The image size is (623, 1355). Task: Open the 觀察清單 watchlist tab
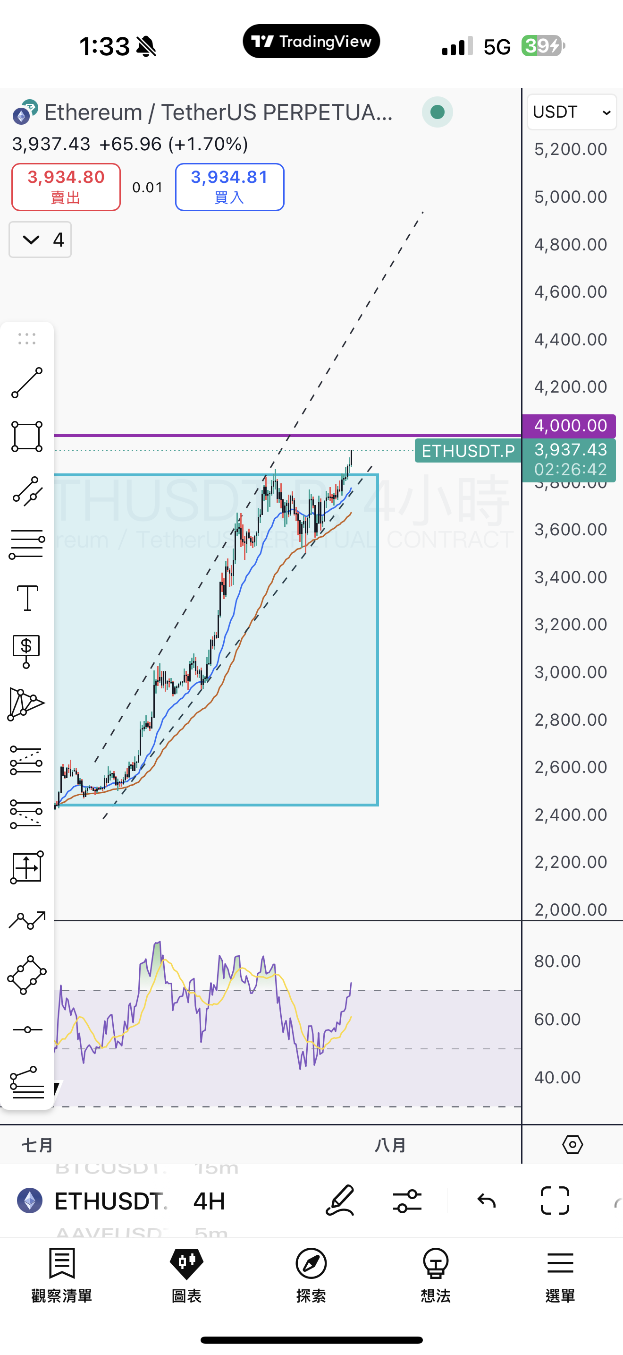click(x=62, y=1276)
